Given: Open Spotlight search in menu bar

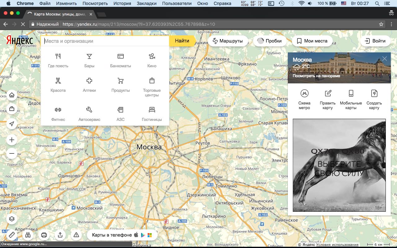Looking at the screenshot, I should (377, 3).
